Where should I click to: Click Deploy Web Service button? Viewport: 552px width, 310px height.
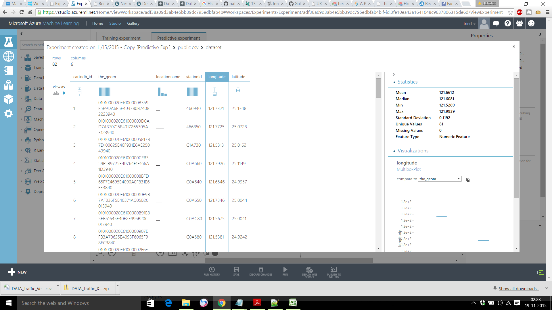[309, 272]
